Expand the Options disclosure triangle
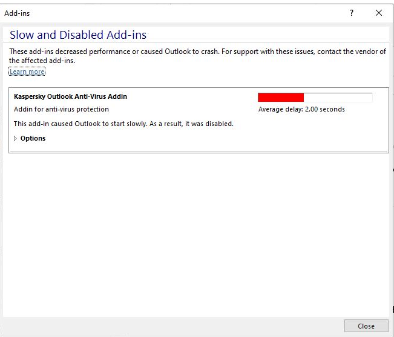This screenshot has height=337, width=394. point(15,138)
